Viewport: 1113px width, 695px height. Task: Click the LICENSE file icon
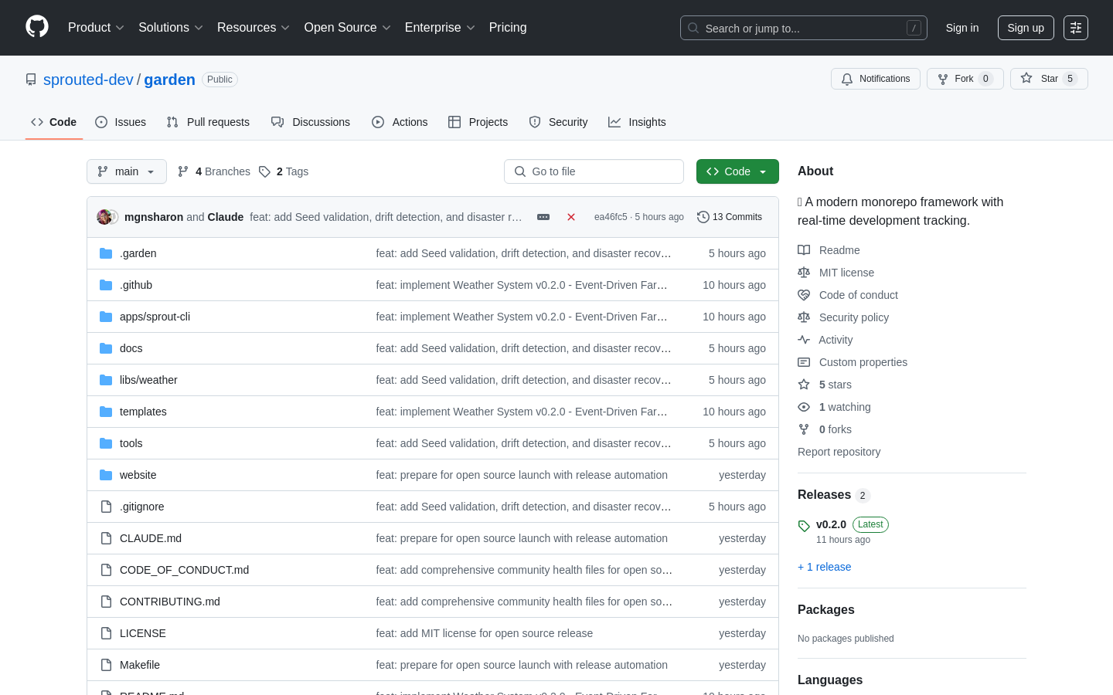tap(106, 633)
